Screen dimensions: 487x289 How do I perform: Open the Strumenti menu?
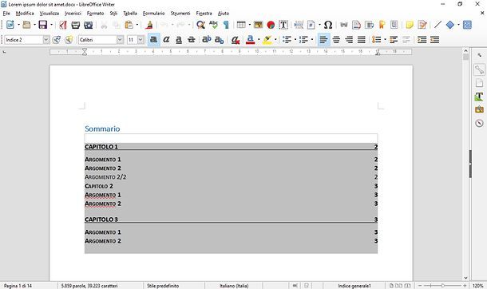tap(180, 14)
